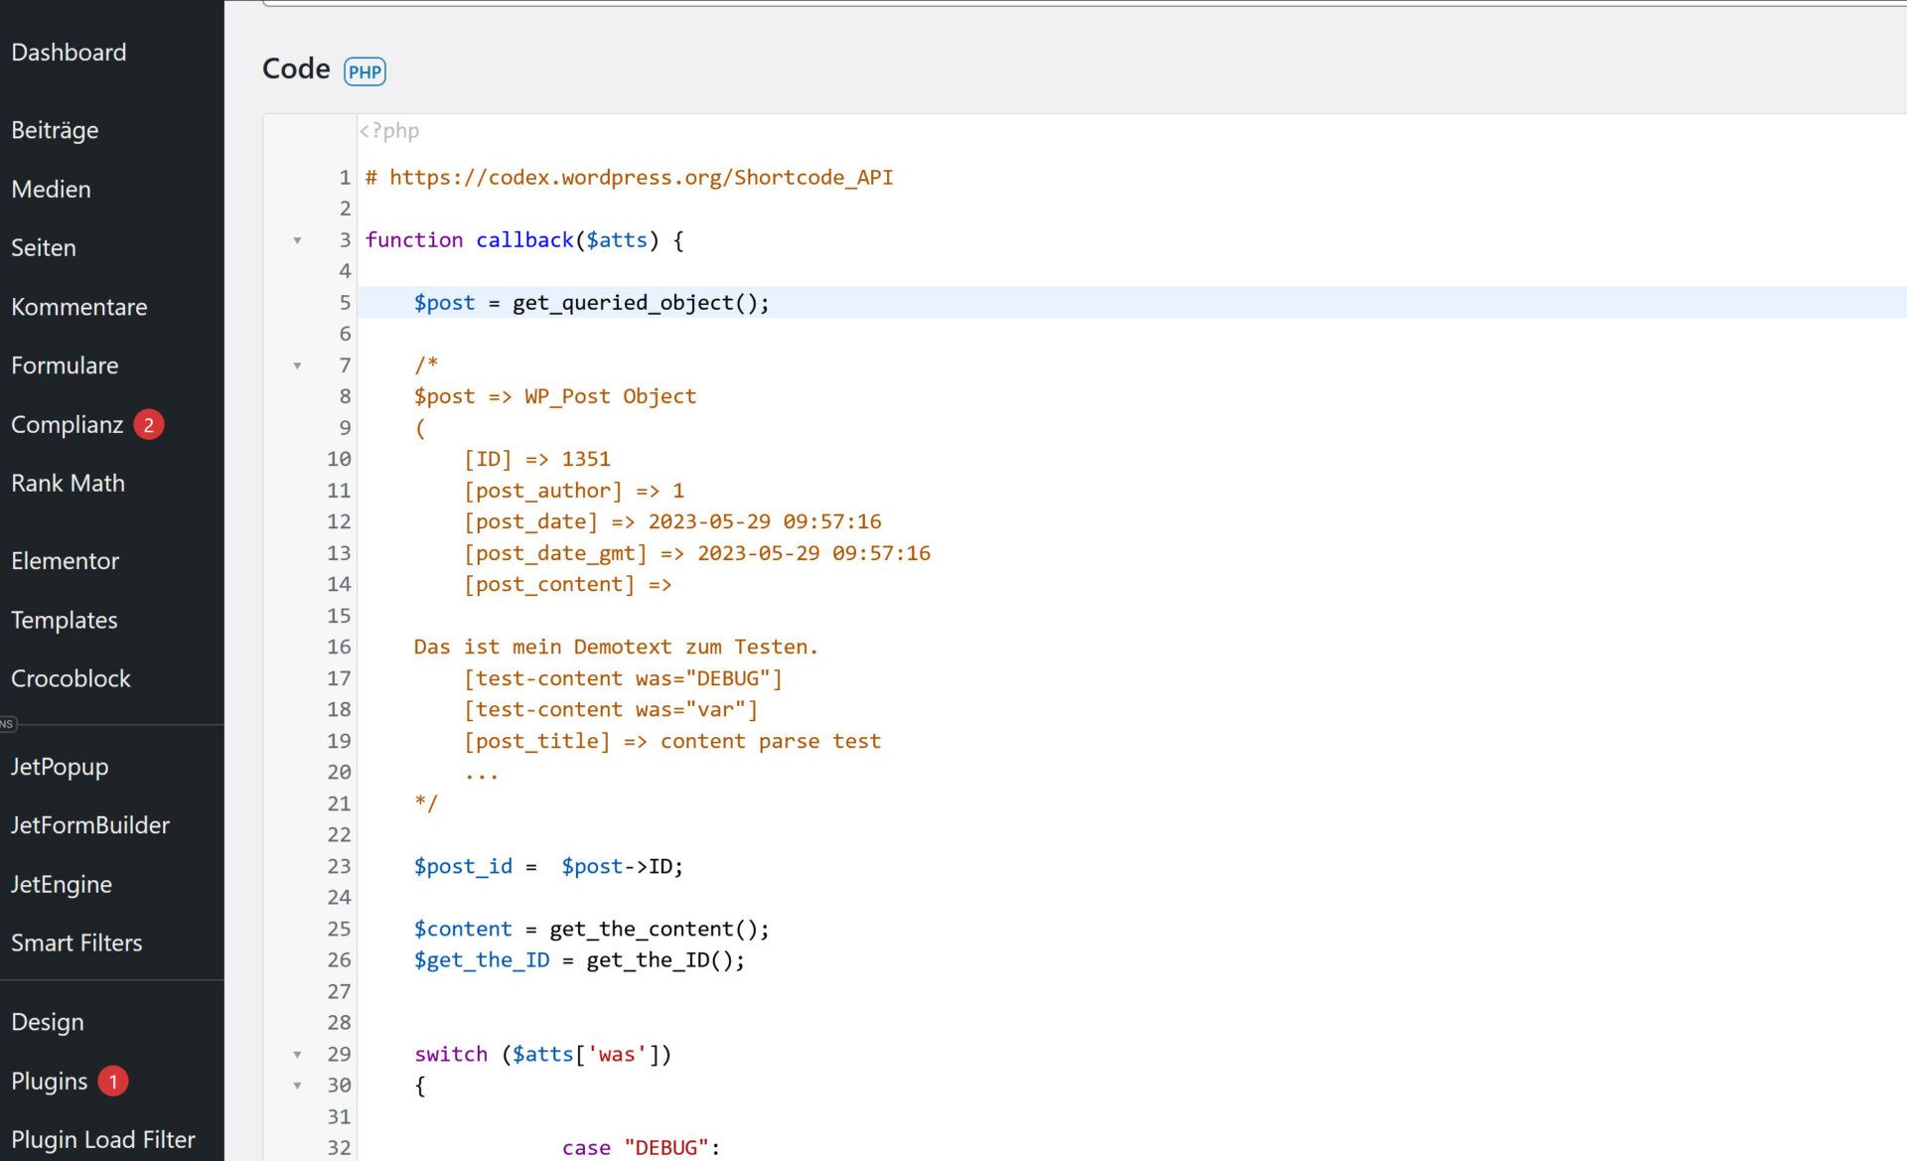Click "Das ist mein Demotext zum Testen."
Image resolution: width=1907 pixels, height=1161 pixels.
pos(616,647)
